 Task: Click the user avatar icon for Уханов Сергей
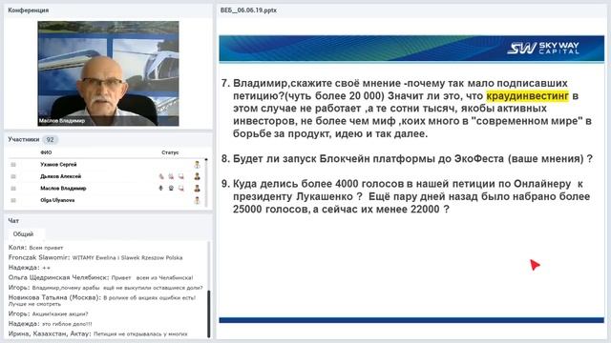click(198, 165)
